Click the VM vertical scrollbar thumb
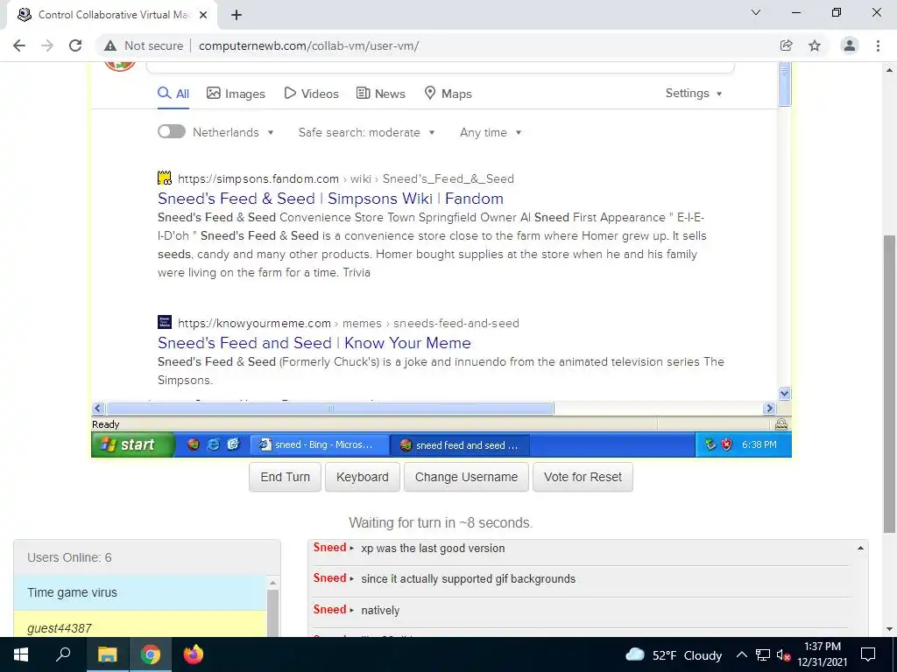 (784, 85)
